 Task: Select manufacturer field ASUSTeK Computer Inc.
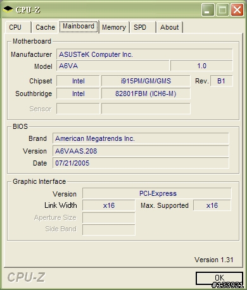pyautogui.click(x=144, y=54)
